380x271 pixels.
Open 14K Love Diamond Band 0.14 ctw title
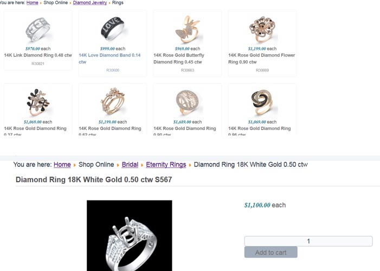(110, 59)
